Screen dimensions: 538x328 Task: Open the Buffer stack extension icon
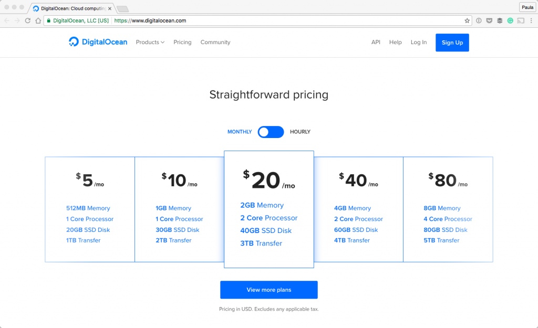pos(500,21)
